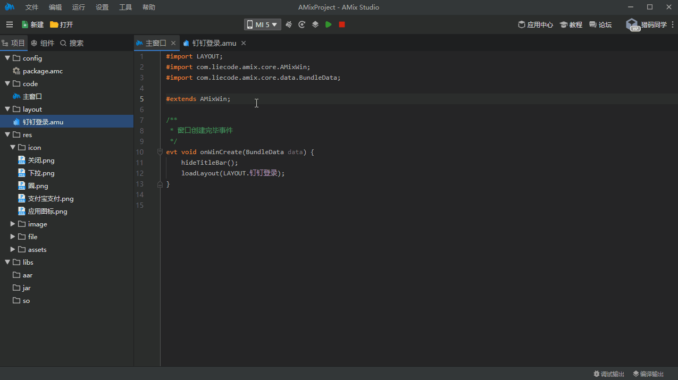678x380 pixels.
Task: Open the 论坛 forum
Action: tap(600, 24)
